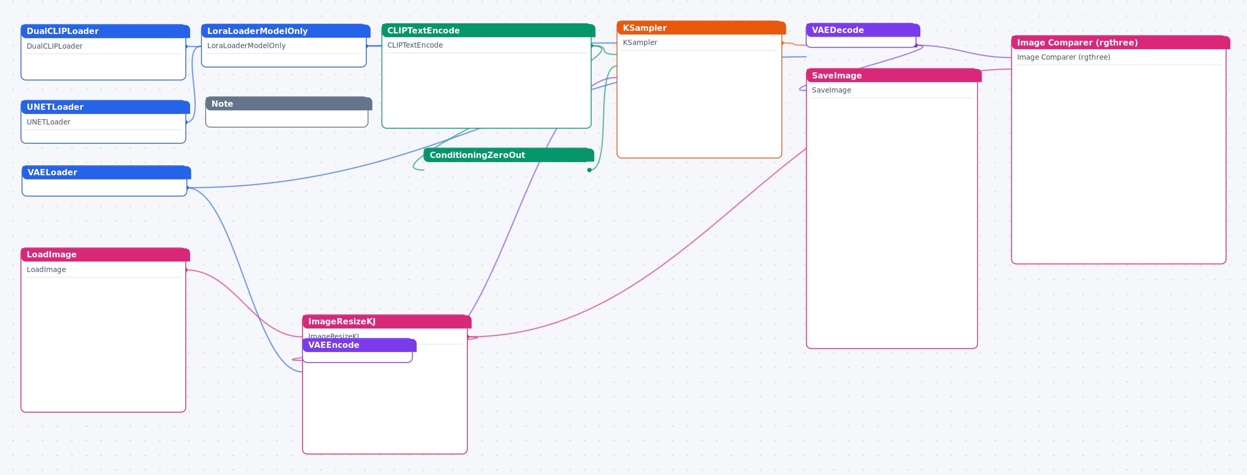Select the SaveImage node title bar

pos(894,75)
